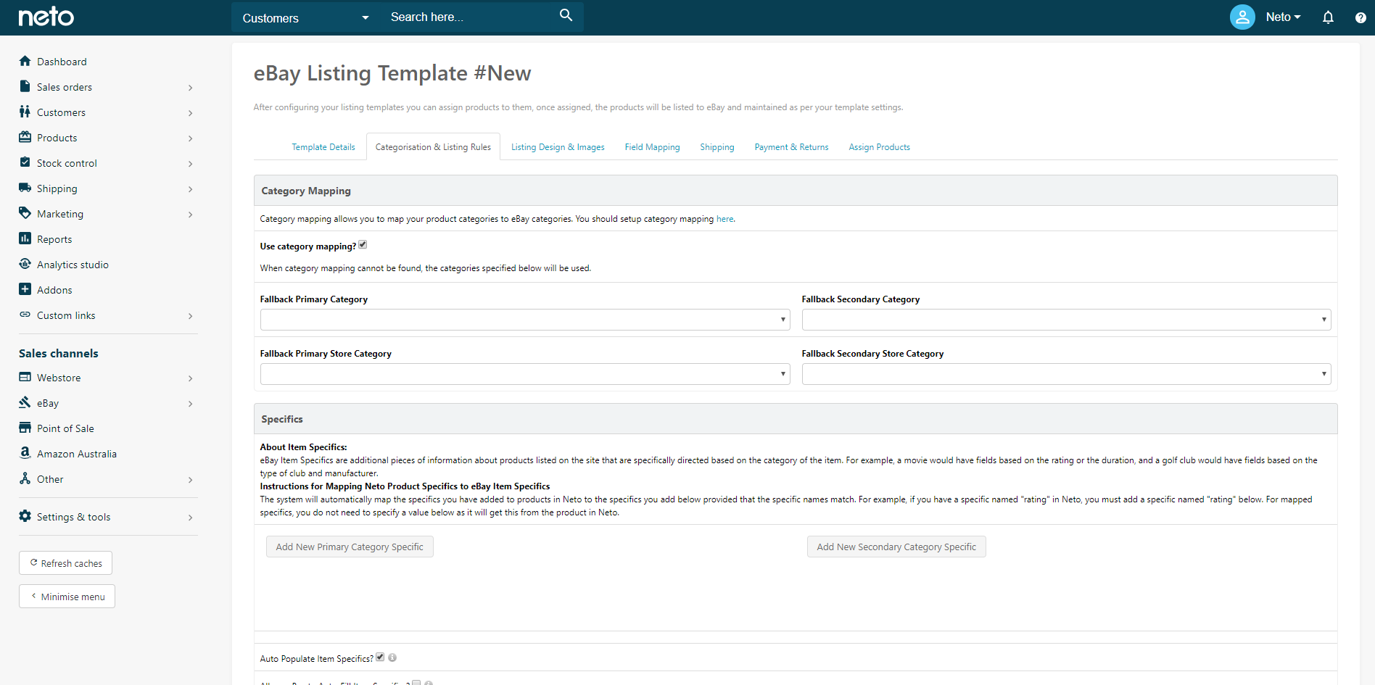
Task: Open the Settings & tools gear icon
Action: click(25, 516)
